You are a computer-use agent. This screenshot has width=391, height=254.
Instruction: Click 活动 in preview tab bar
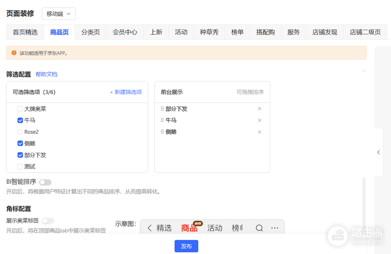coord(215,228)
